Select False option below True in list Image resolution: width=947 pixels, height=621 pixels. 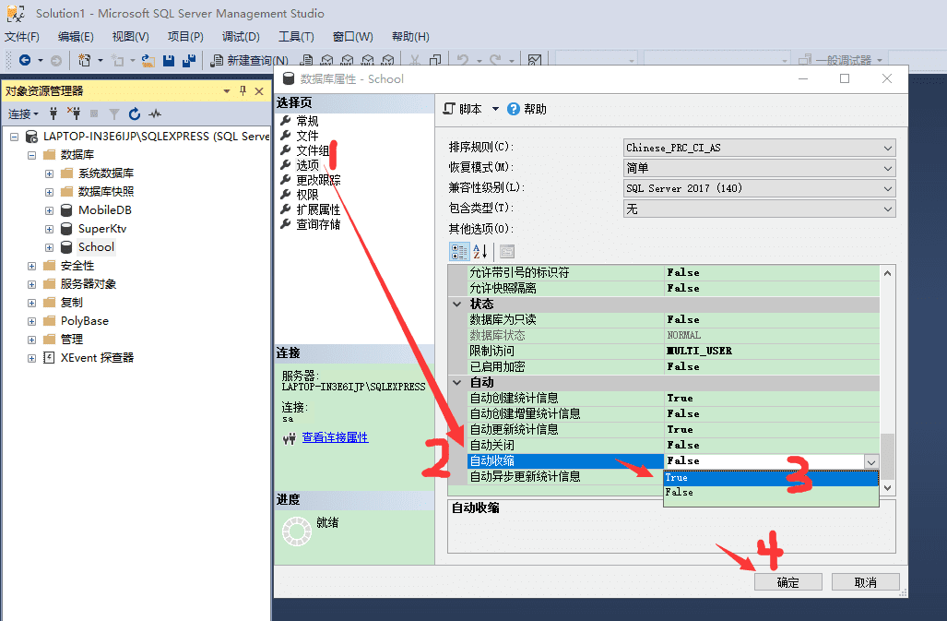771,493
